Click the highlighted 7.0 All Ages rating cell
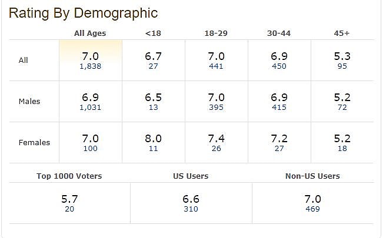Screen dimensions: 386x238 click(90, 56)
